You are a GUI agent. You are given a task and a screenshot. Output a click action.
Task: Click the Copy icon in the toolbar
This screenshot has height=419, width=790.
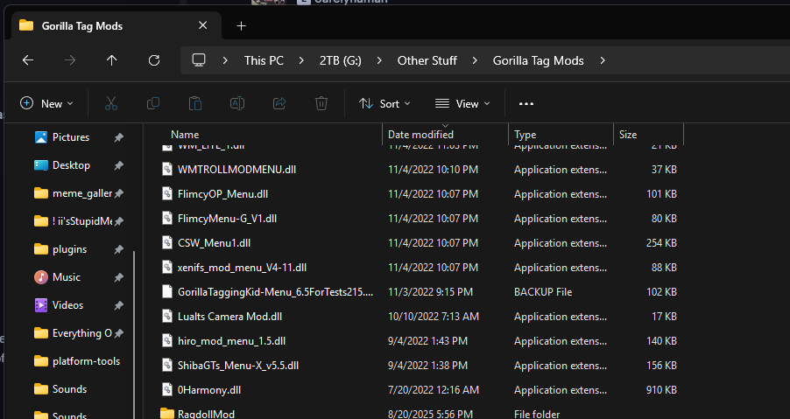point(153,103)
